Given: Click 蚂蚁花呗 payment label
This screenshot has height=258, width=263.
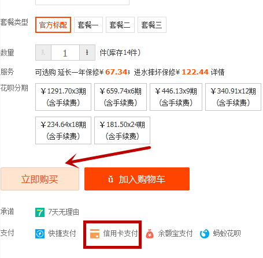Looking at the screenshot, I should (227, 233).
